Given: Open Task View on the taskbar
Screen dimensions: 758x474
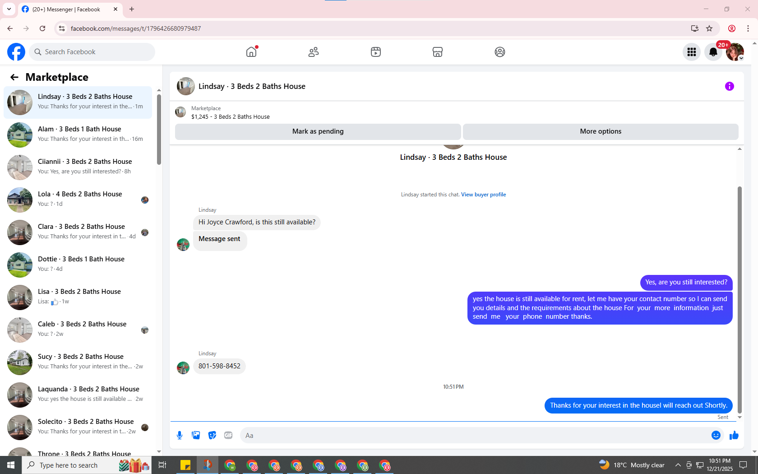Looking at the screenshot, I should pyautogui.click(x=162, y=465).
